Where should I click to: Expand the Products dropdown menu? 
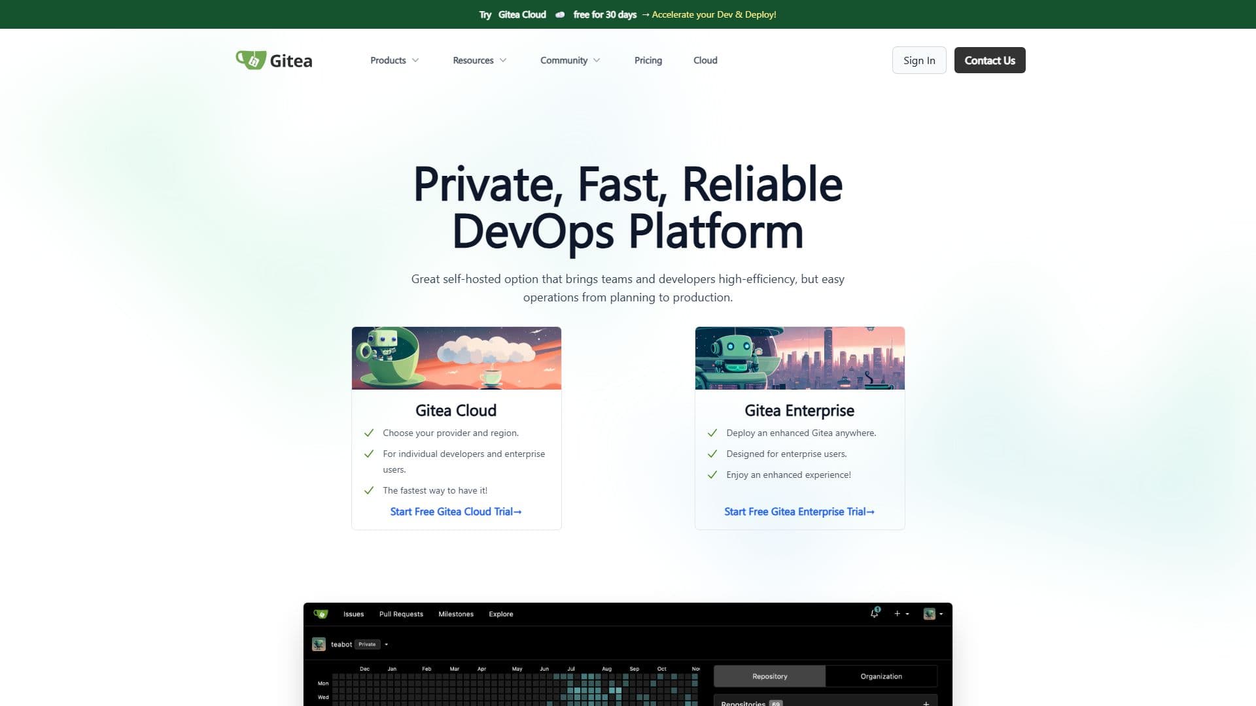click(394, 60)
